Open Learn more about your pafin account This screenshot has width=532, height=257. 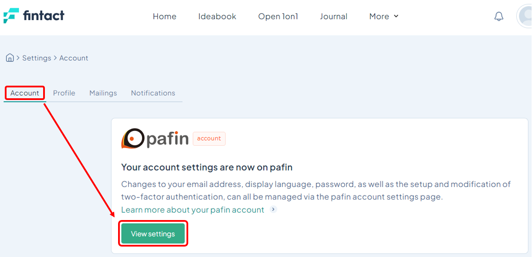pos(193,210)
